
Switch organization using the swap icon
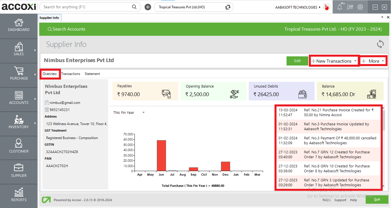228,7
